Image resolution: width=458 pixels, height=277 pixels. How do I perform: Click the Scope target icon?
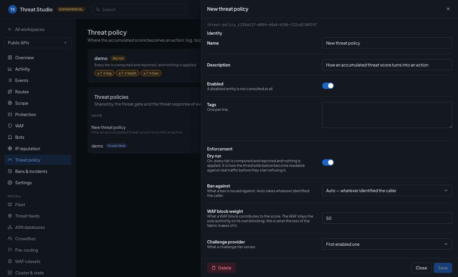pyautogui.click(x=10, y=103)
